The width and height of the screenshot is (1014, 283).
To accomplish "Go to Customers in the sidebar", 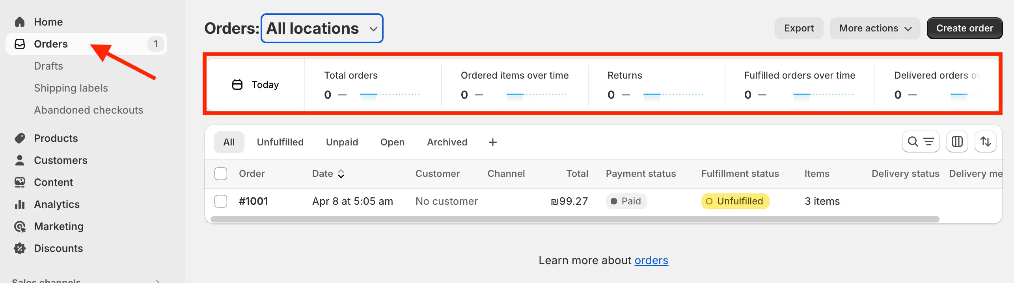I will pos(61,160).
